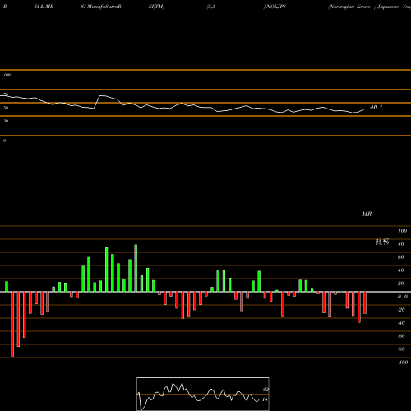Click the -100 label on MR axis

click(403, 363)
